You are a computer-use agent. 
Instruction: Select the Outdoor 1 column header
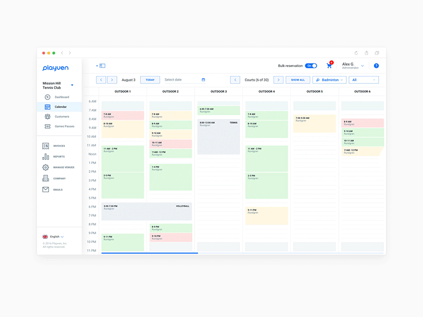tap(123, 91)
